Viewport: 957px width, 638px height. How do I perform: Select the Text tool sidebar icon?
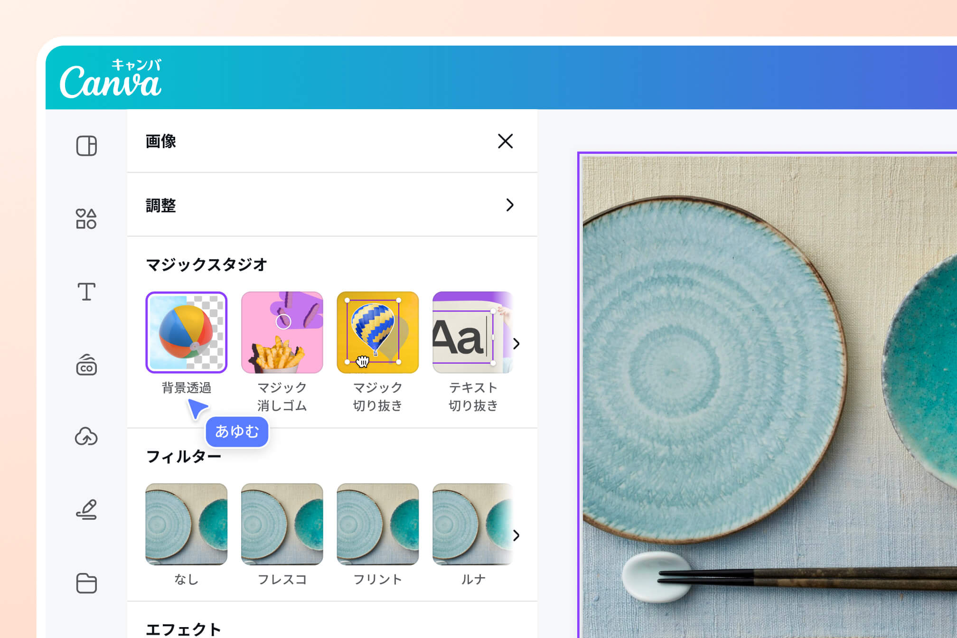tap(86, 291)
